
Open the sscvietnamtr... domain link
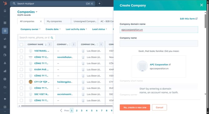[65, 94]
